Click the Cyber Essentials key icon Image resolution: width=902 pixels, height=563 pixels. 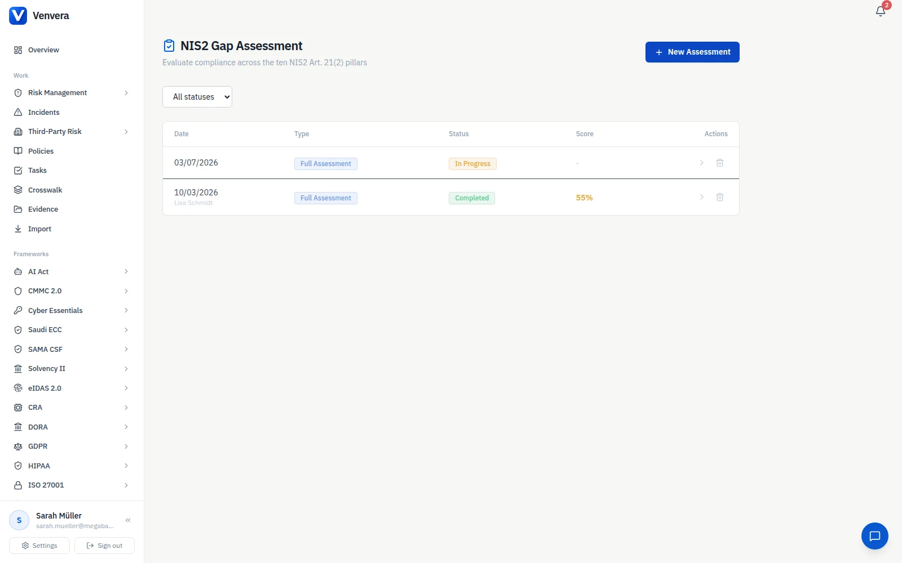tap(18, 310)
